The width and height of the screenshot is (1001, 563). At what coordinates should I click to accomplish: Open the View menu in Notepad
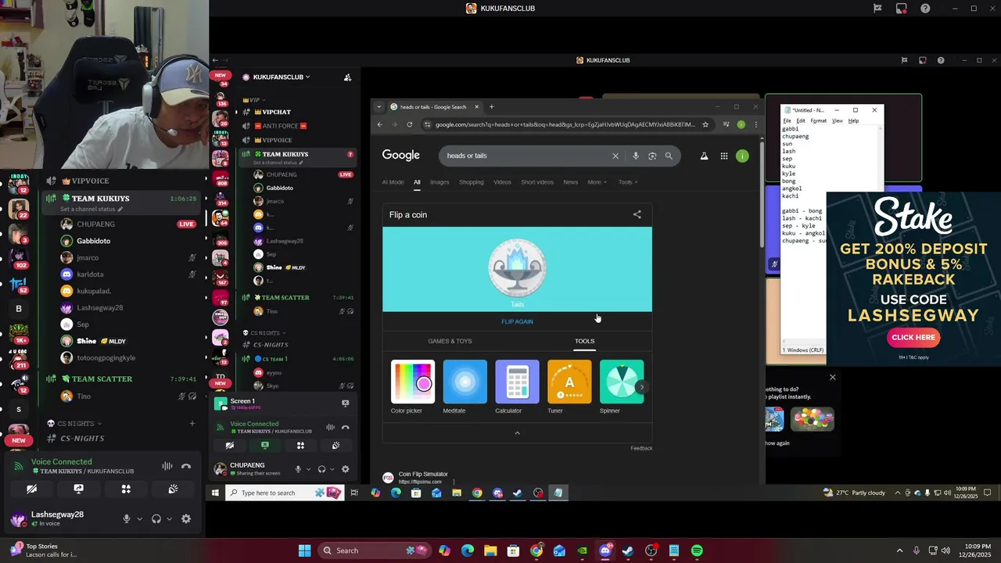pos(837,121)
